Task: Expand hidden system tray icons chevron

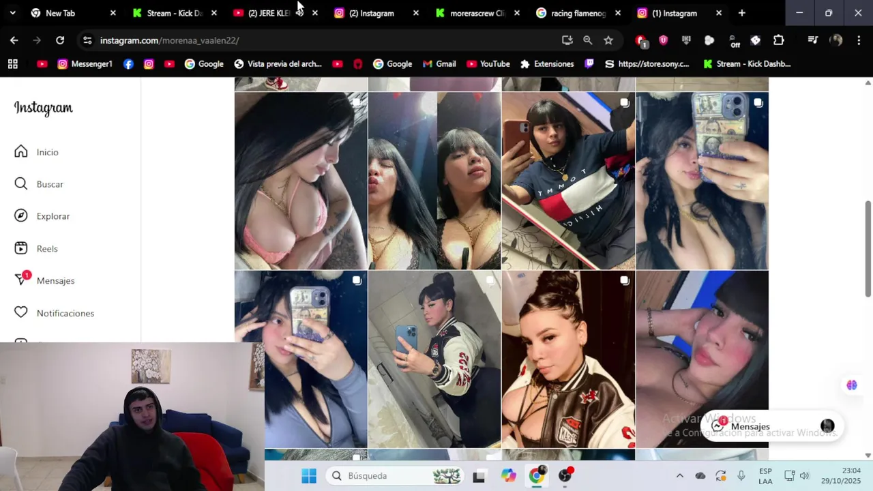Action: (x=679, y=476)
